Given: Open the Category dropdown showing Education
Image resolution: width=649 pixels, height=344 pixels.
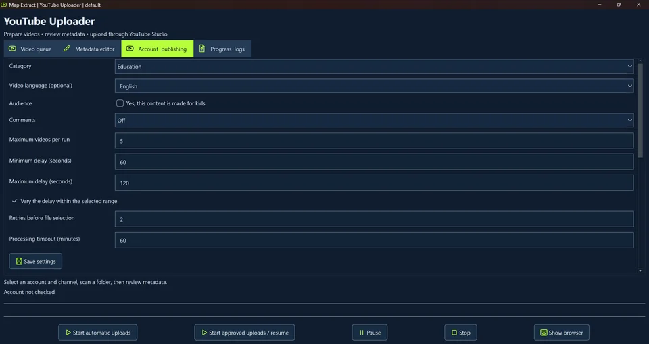Looking at the screenshot, I should click(x=374, y=67).
